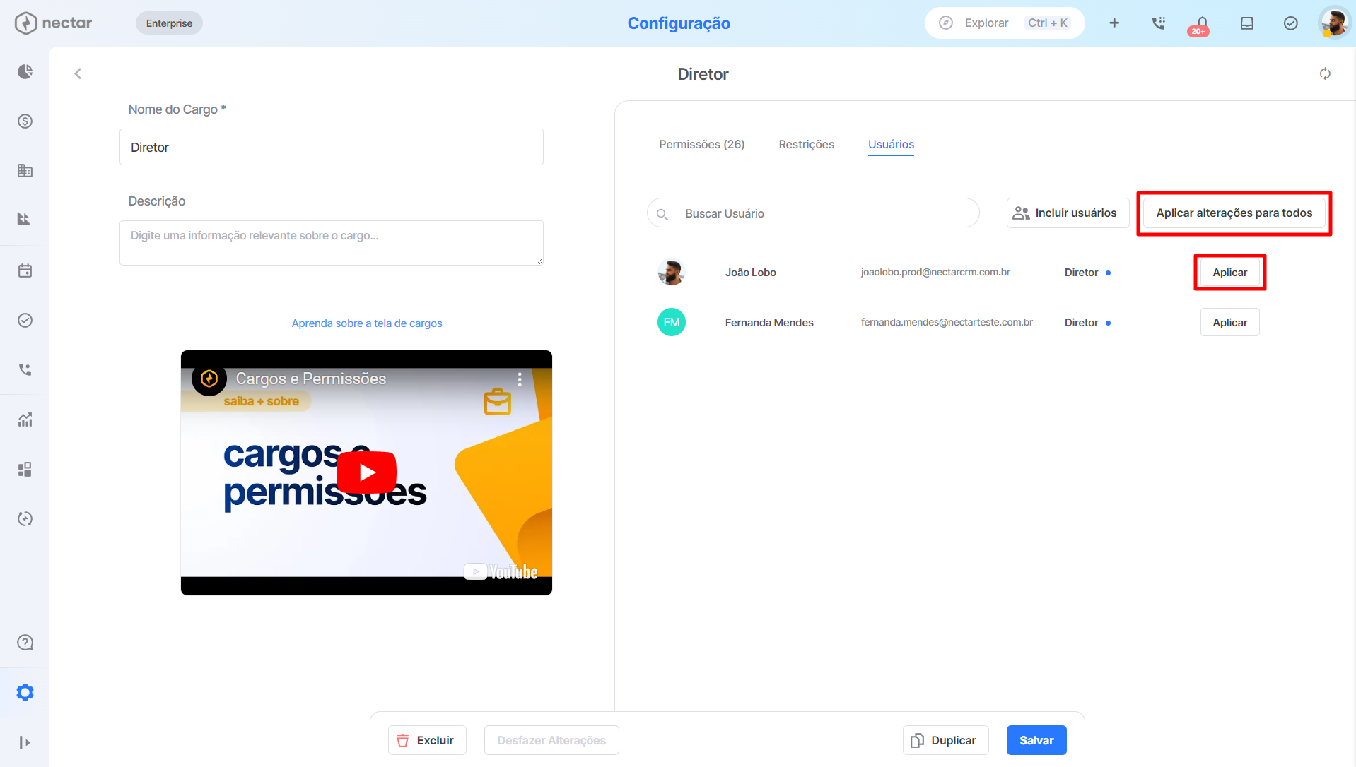Click the video channel logo icon
Screen dimensions: 1356x767
pyautogui.click(x=209, y=379)
